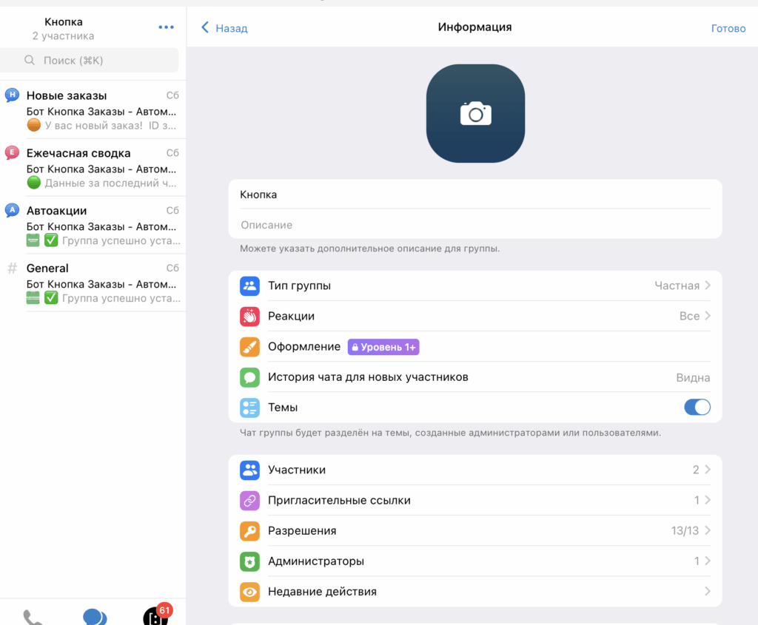Click the Темы list icon

249,407
